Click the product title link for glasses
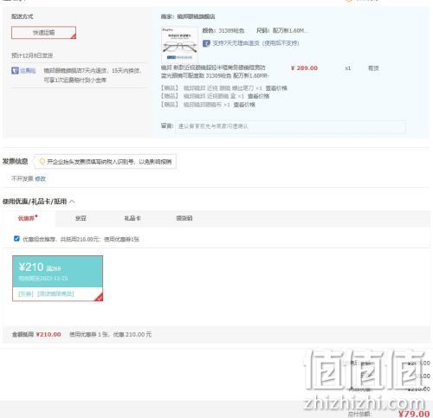The width and height of the screenshot is (433, 418). click(215, 72)
